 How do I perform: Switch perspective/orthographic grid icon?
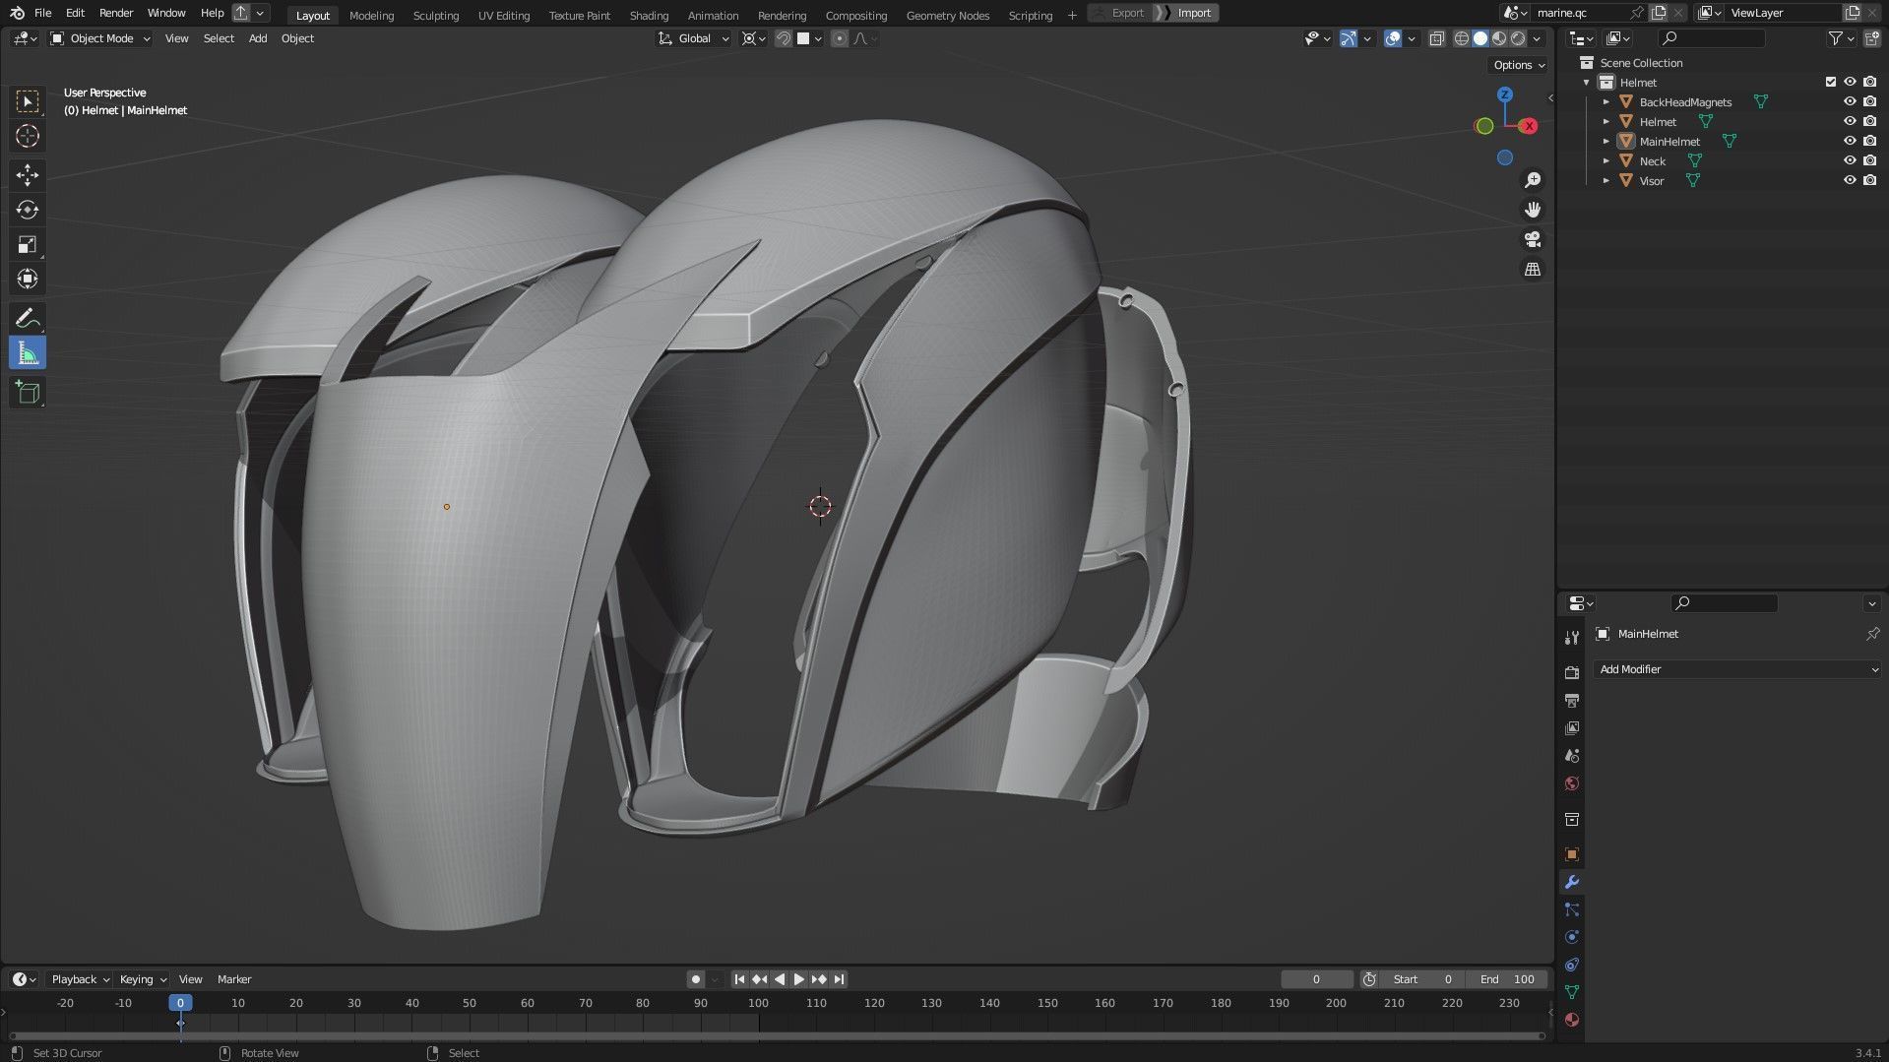(1533, 269)
